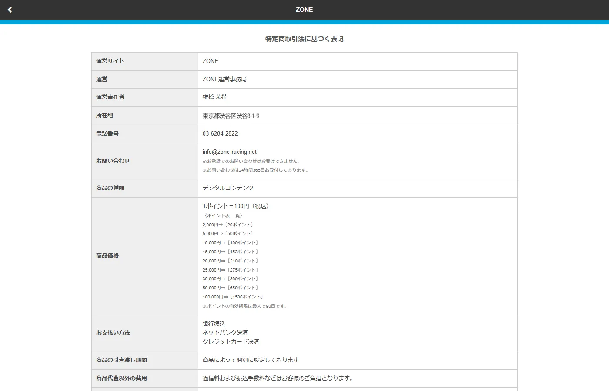Go back using the header back arrow
This screenshot has height=391, width=609.
point(10,10)
